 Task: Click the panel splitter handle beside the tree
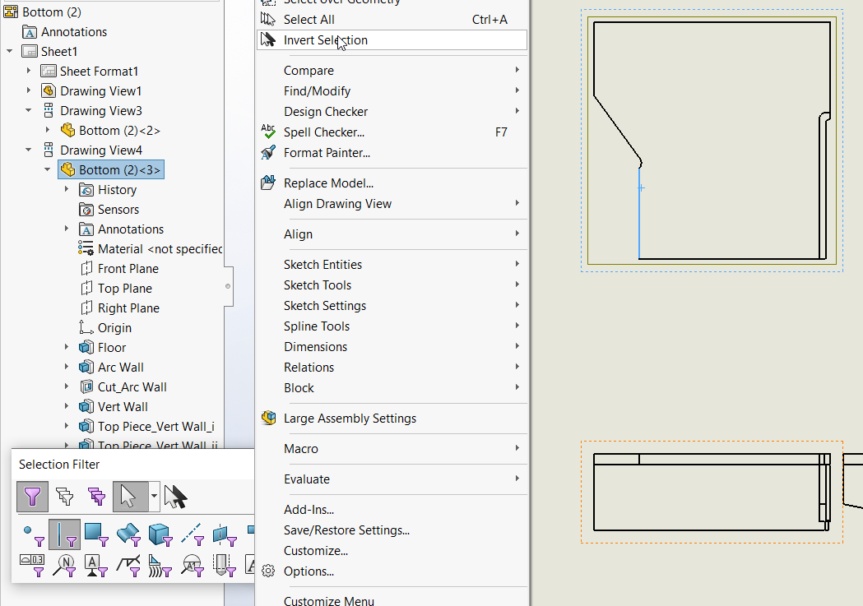click(x=228, y=286)
